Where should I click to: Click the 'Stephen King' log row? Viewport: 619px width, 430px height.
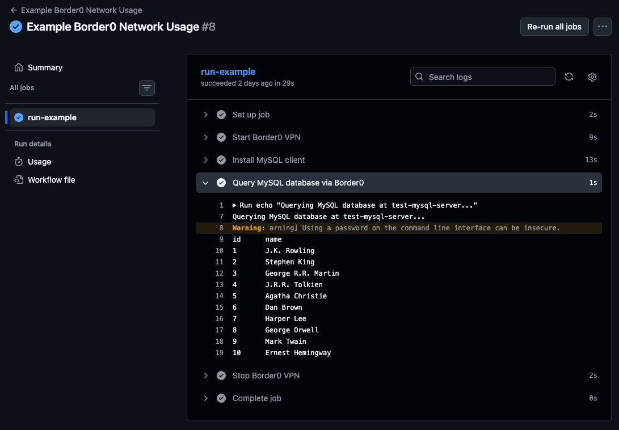click(399, 262)
